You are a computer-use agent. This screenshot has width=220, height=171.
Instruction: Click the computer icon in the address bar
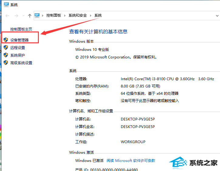[37, 15]
